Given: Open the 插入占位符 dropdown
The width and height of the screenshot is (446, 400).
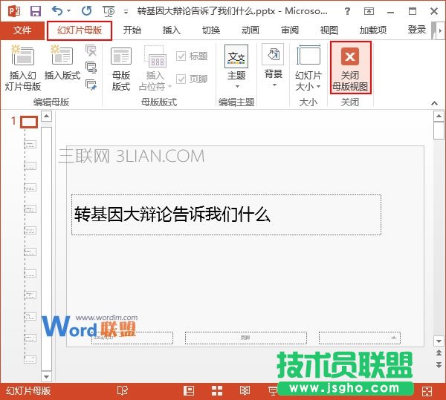Looking at the screenshot, I should pos(155,69).
